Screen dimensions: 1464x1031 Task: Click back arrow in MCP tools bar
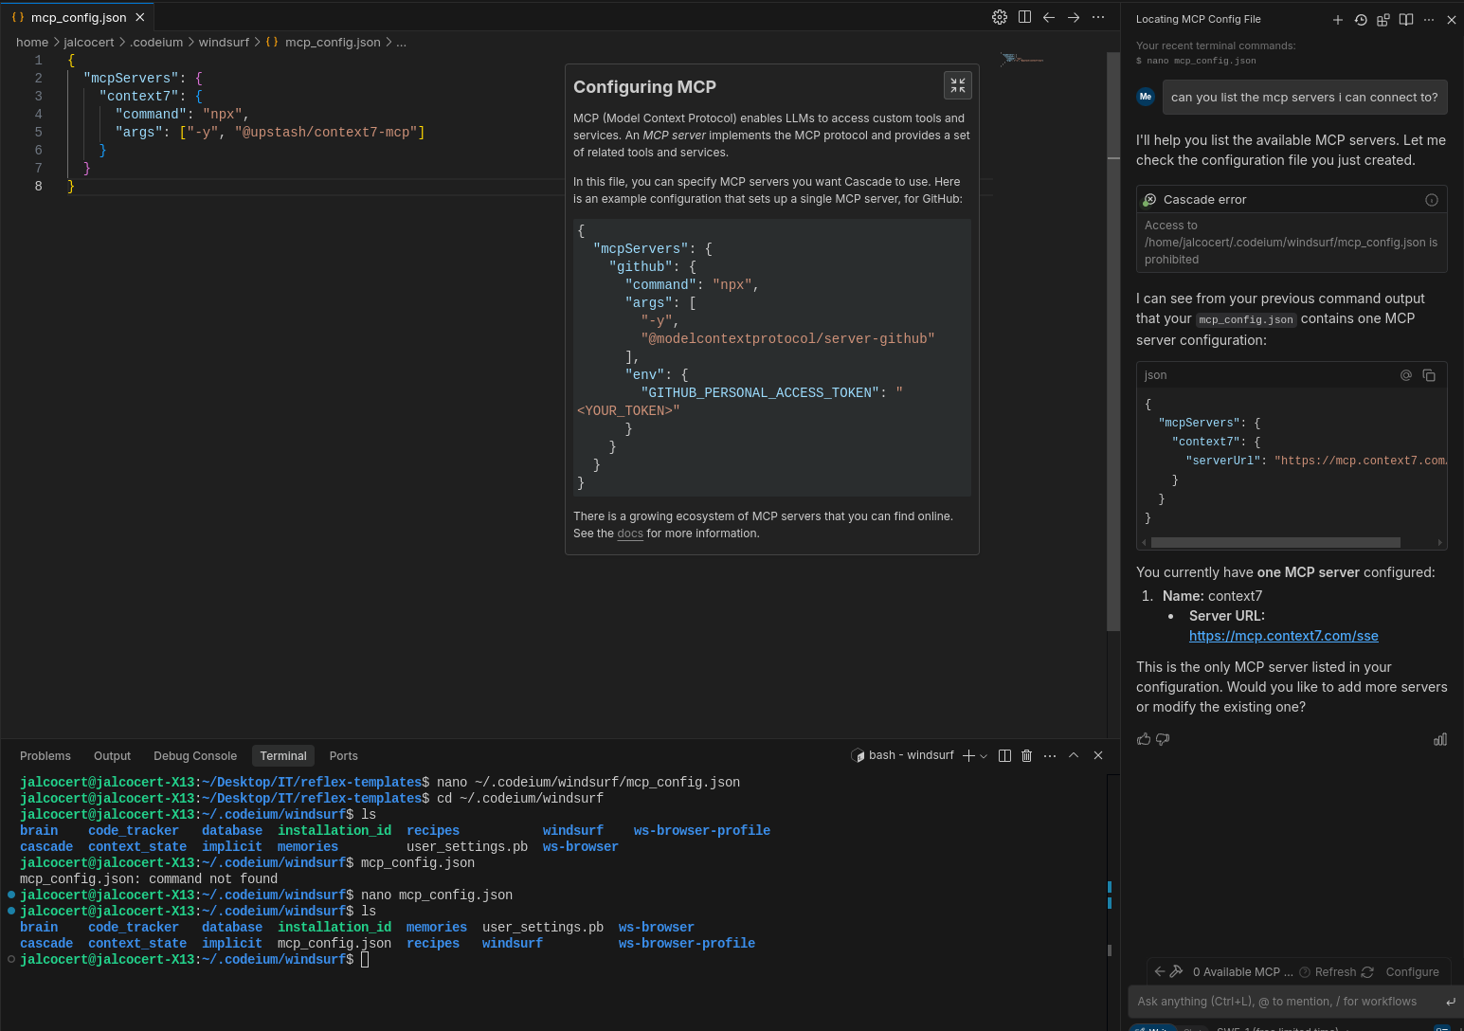coord(1159,971)
